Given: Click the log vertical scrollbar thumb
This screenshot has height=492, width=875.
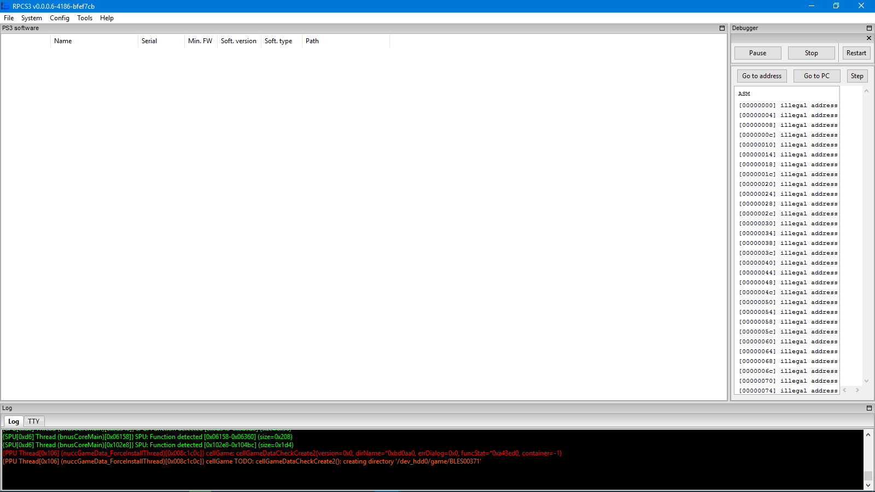Looking at the screenshot, I should click(868, 475).
